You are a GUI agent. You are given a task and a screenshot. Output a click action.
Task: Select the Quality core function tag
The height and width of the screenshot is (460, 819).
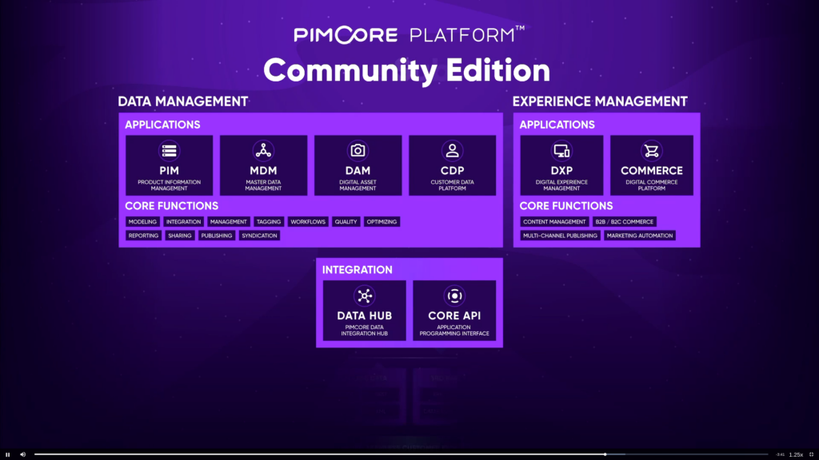pos(346,222)
